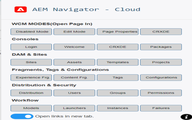This screenshot has width=192, height=120.
Task: Open the Distribution button
Action: pos(31,93)
